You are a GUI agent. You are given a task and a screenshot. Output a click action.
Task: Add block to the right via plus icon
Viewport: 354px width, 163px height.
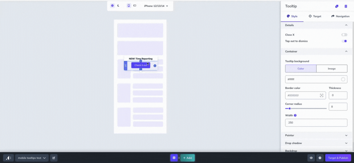pos(155,66)
